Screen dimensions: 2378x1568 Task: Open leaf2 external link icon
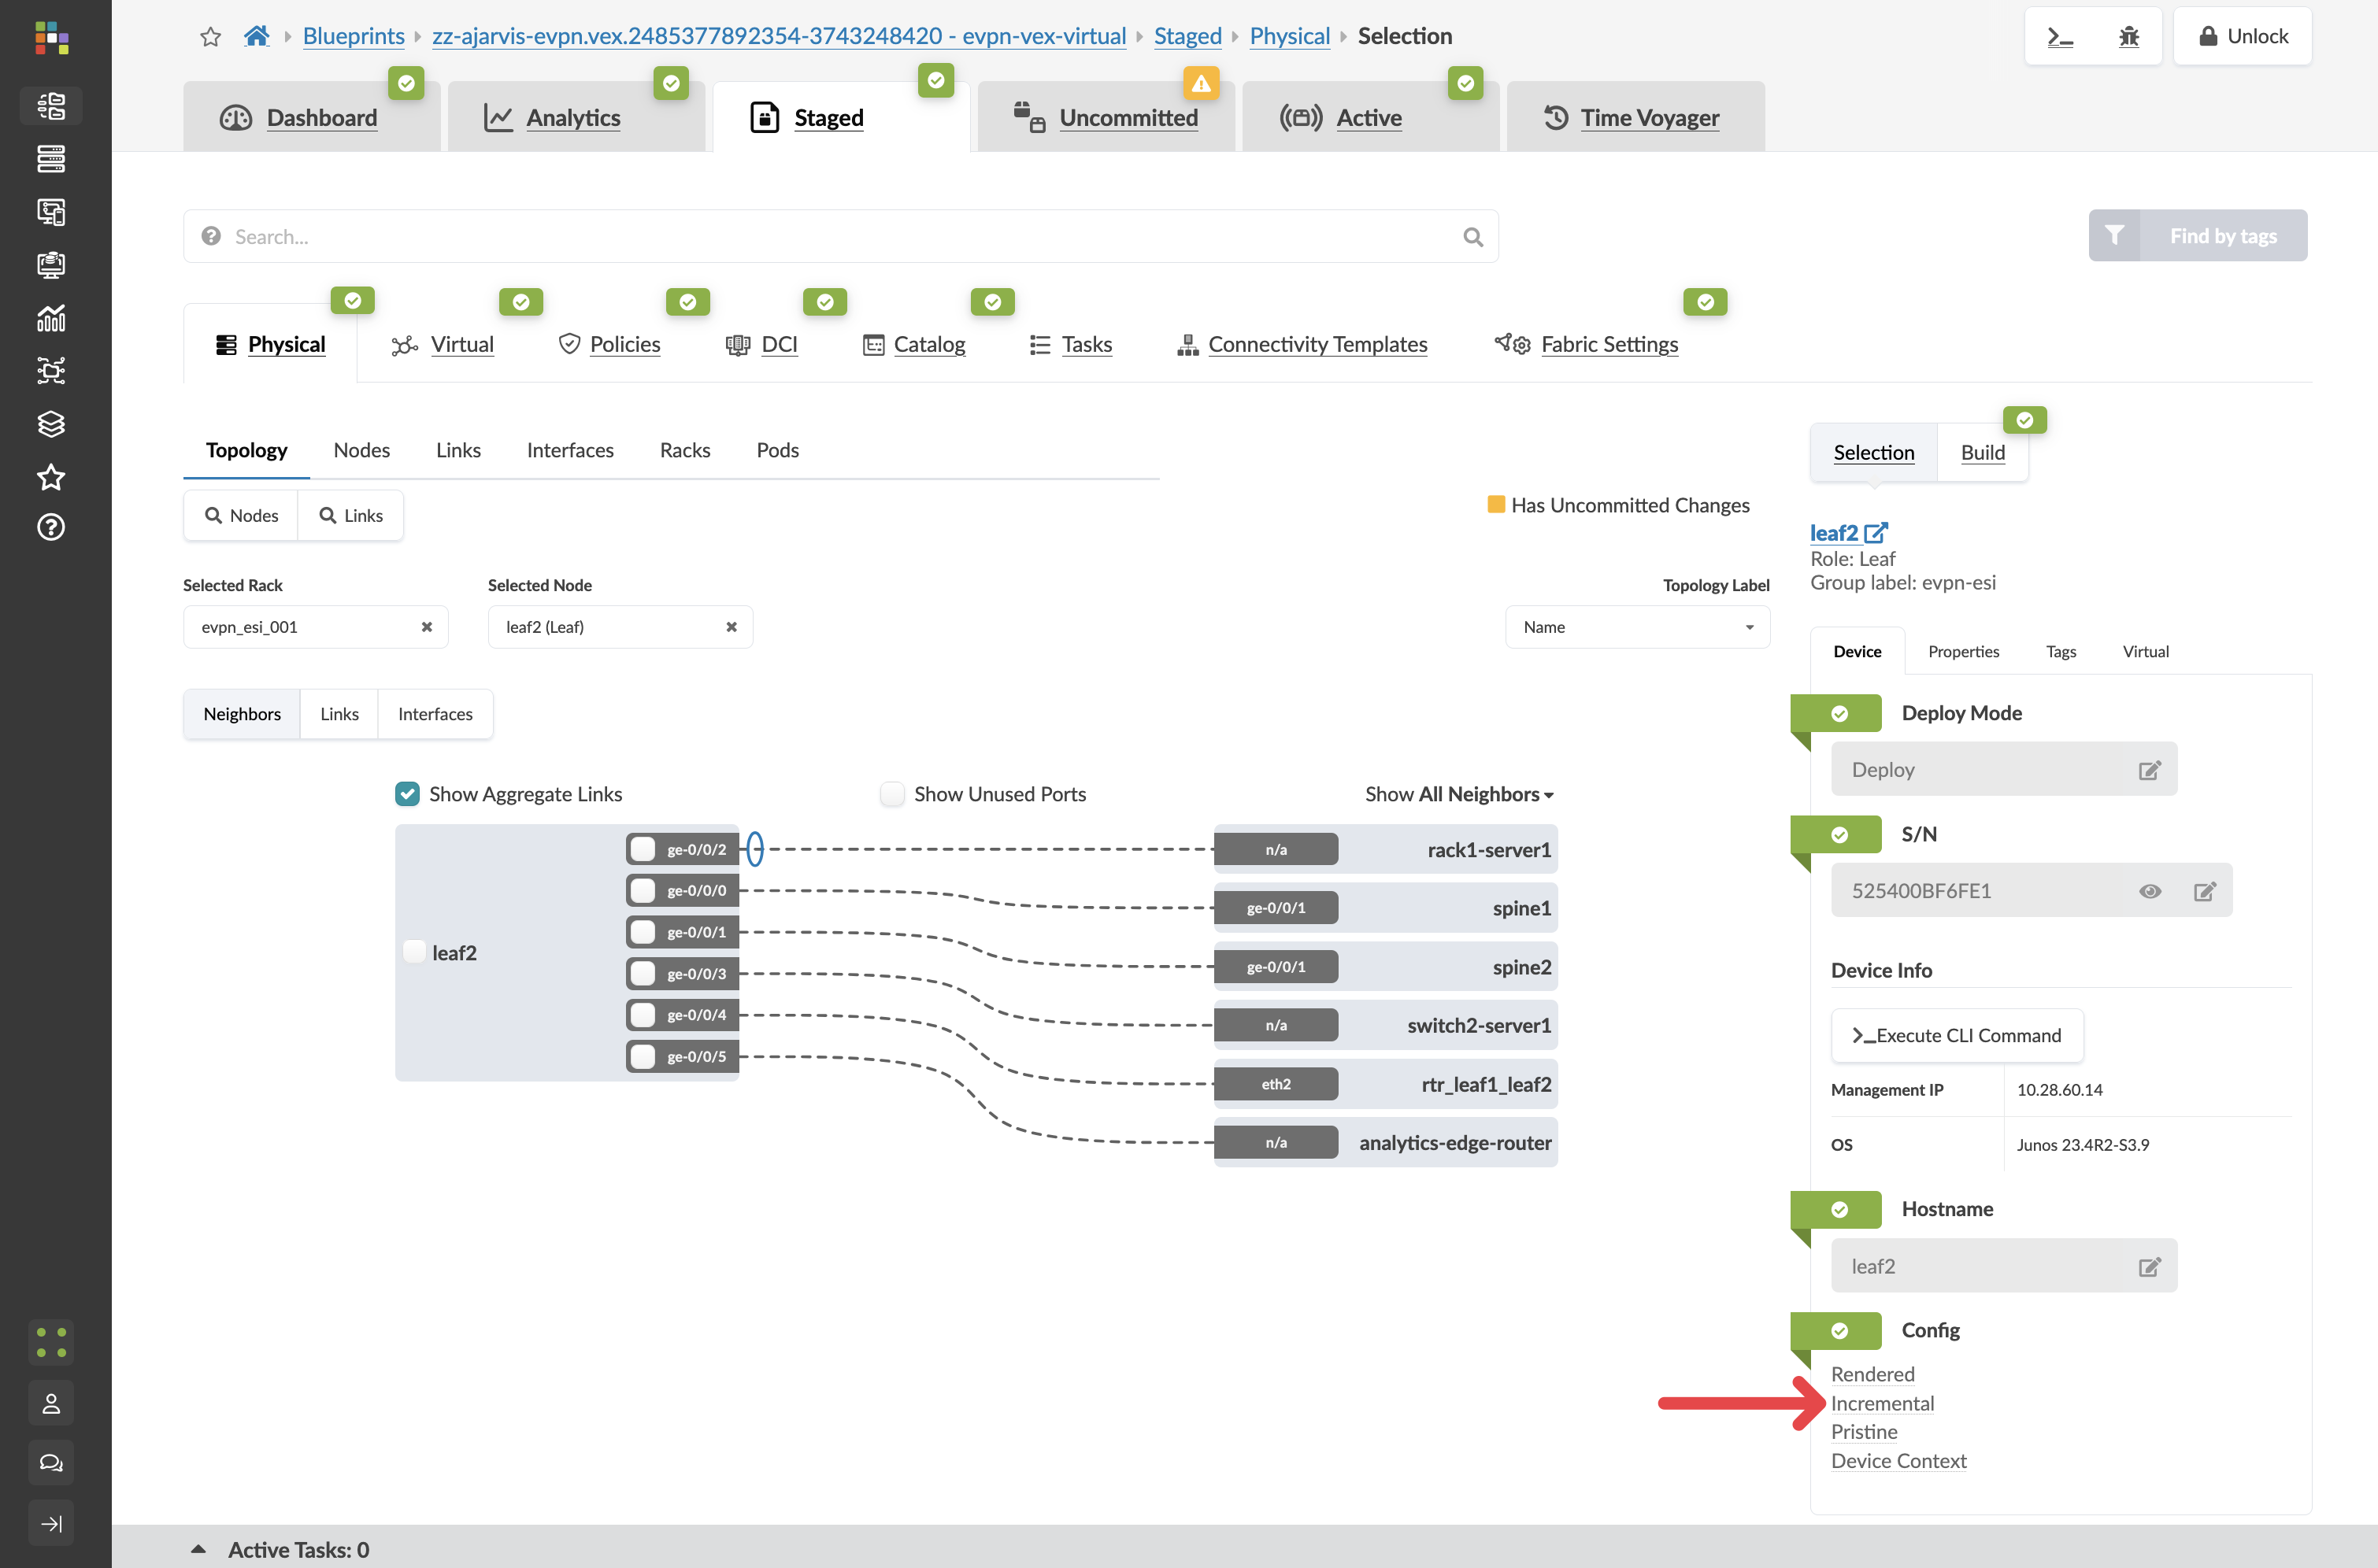[1876, 533]
